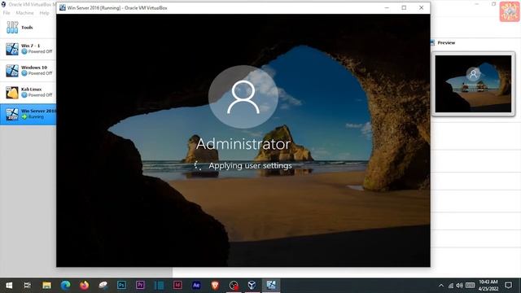This screenshot has width=521, height=293.
Task: Launch Firefox from the taskbar
Action: click(84, 286)
